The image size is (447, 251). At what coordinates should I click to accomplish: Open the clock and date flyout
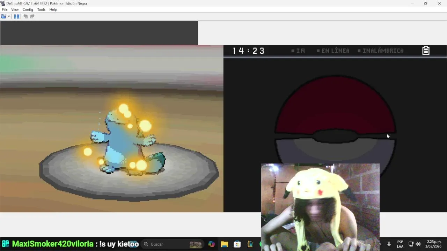[433, 244]
